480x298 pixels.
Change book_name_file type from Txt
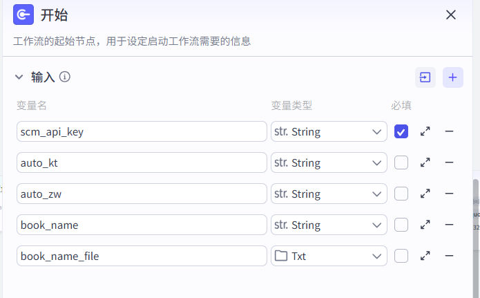(x=328, y=256)
